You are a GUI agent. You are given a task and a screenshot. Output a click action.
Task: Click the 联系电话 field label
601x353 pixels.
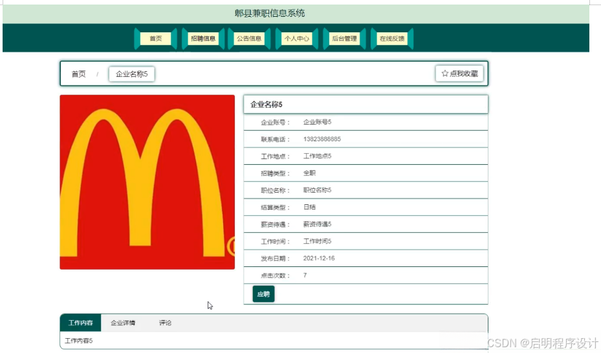(275, 140)
